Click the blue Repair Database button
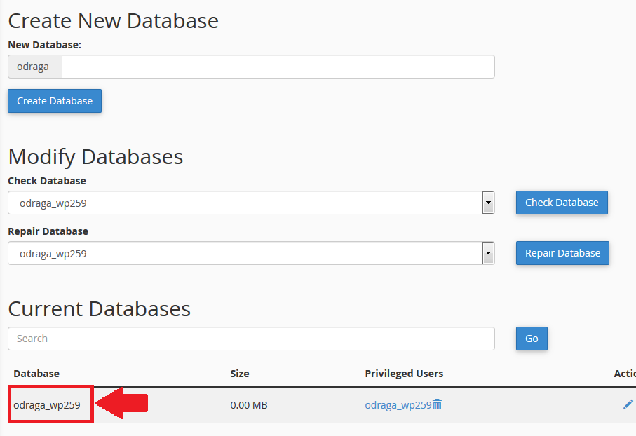 pyautogui.click(x=562, y=253)
